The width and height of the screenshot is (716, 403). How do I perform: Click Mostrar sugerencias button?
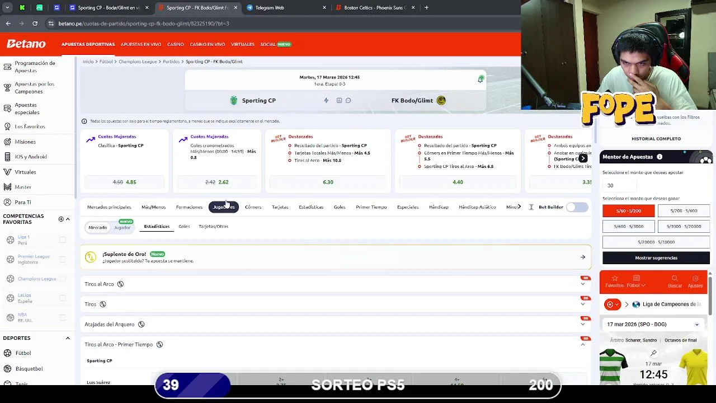(x=656, y=258)
